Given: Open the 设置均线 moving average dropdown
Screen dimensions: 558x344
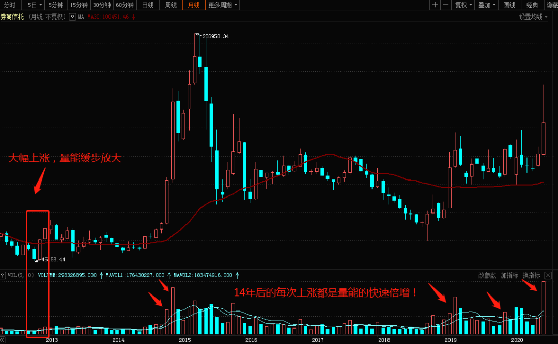Looking at the screenshot, I should point(533,17).
